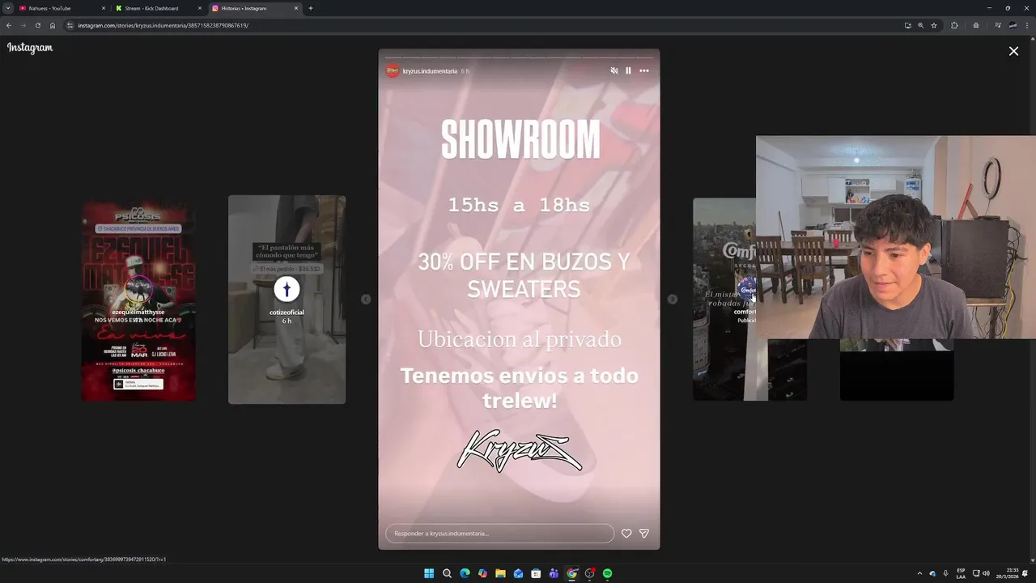Open the zoom magnifier icon
Viewport: 1036px width, 583px height.
920,25
